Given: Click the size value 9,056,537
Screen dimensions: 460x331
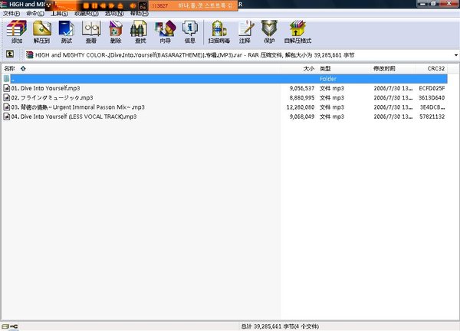Looking at the screenshot, I should (x=302, y=88).
